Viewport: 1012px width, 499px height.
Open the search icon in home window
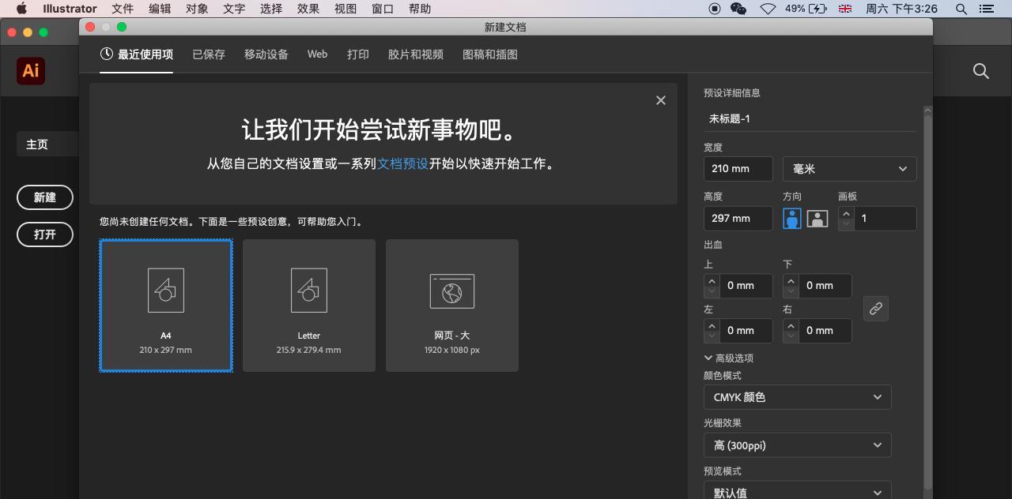coord(981,71)
